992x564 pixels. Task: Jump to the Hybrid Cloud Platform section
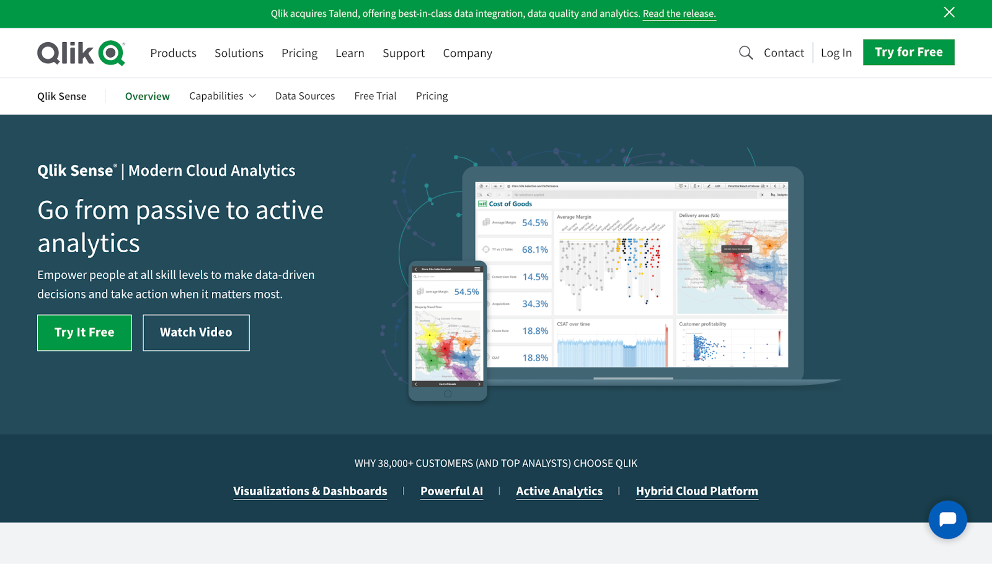tap(697, 491)
